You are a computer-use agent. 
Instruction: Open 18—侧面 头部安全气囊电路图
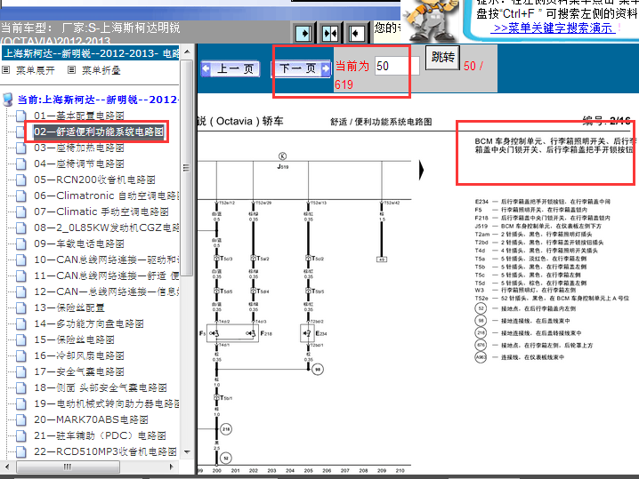click(x=101, y=387)
